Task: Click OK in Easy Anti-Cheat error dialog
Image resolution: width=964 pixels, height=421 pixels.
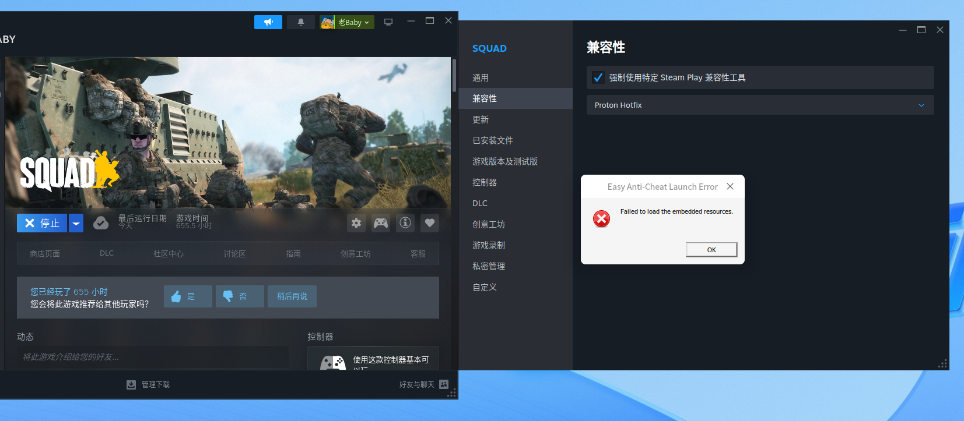Action: coord(711,250)
